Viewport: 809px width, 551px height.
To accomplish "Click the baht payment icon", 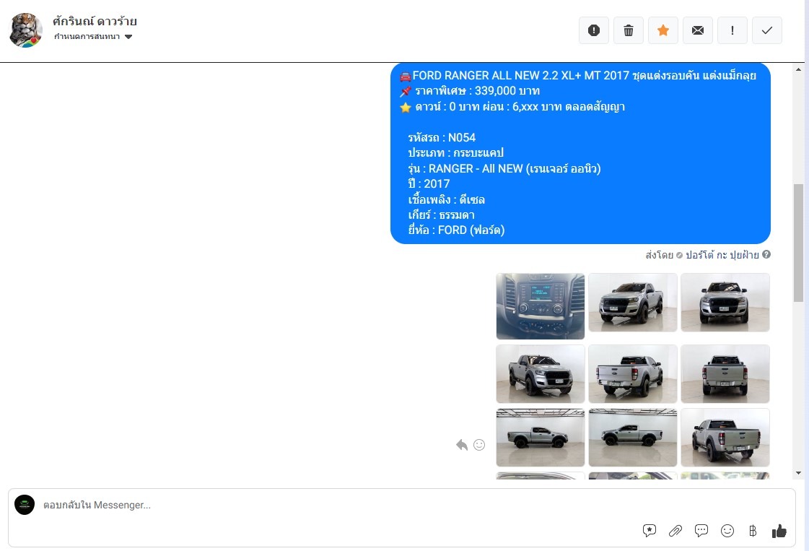I will pyautogui.click(x=753, y=530).
